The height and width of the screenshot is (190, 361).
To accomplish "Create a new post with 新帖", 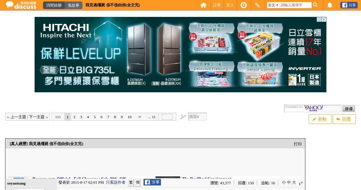I will click(x=320, y=119).
